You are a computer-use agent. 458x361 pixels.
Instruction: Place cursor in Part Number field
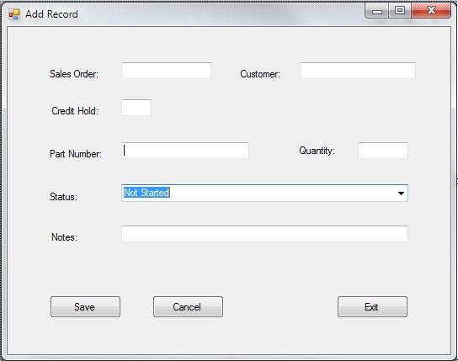185,151
